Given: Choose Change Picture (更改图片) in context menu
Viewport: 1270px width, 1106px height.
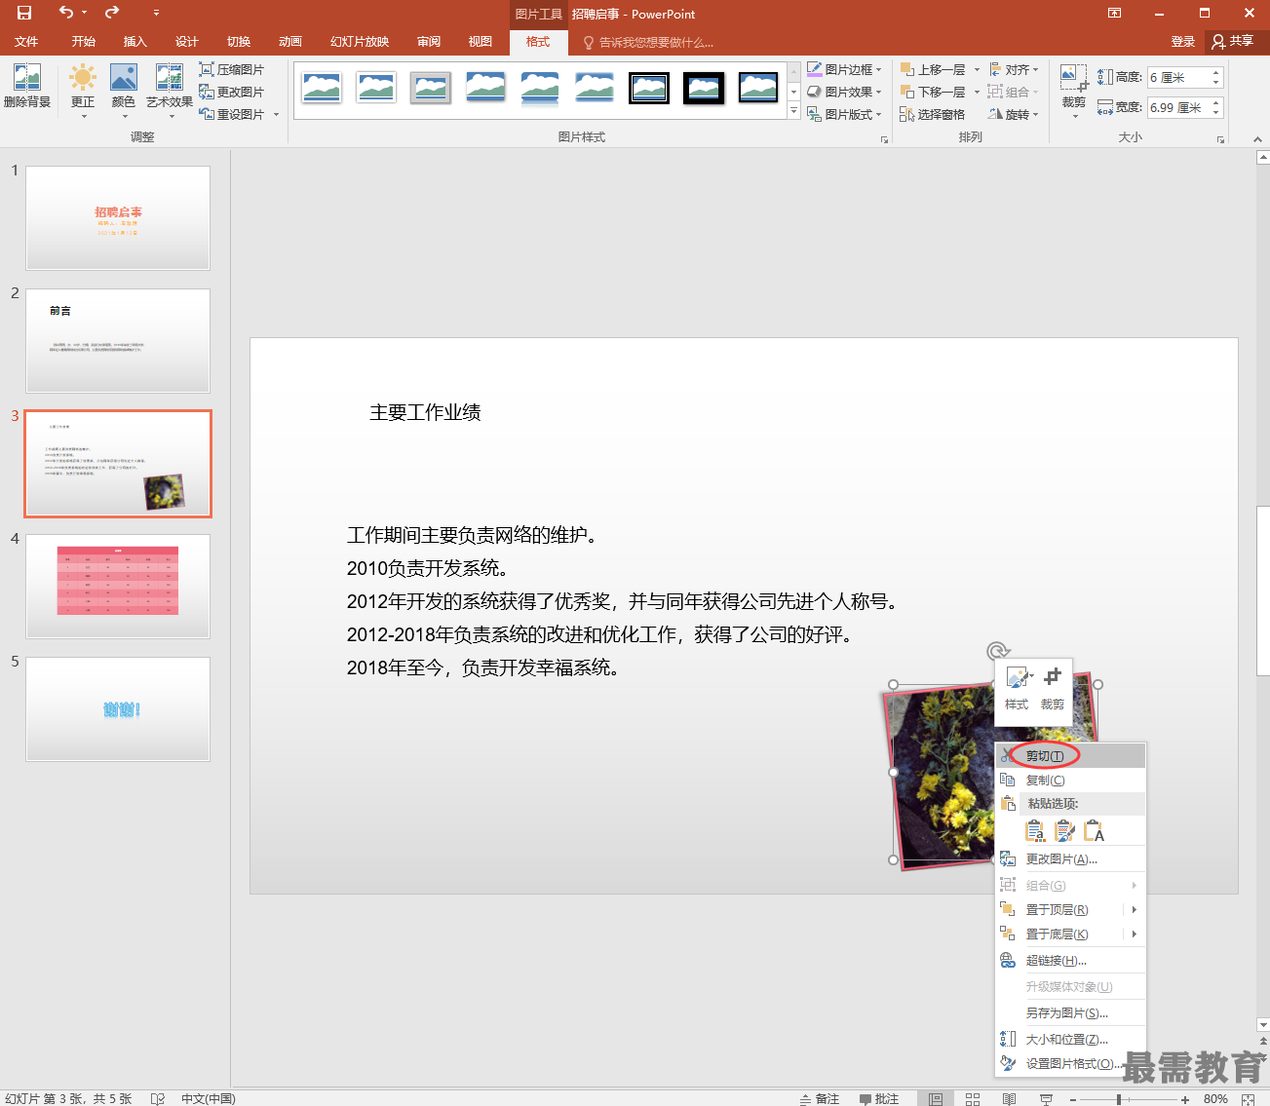Looking at the screenshot, I should click(x=1070, y=858).
